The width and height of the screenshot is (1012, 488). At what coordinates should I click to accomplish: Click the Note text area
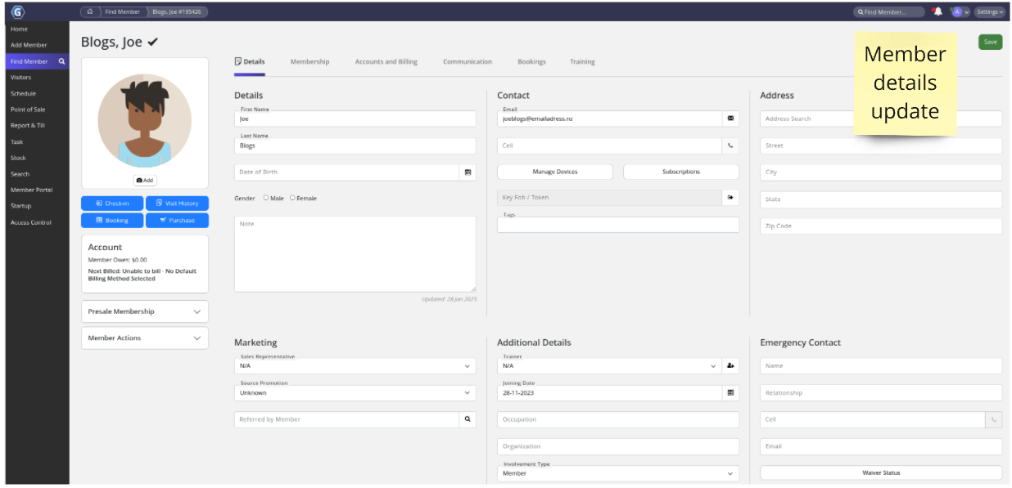tap(355, 253)
